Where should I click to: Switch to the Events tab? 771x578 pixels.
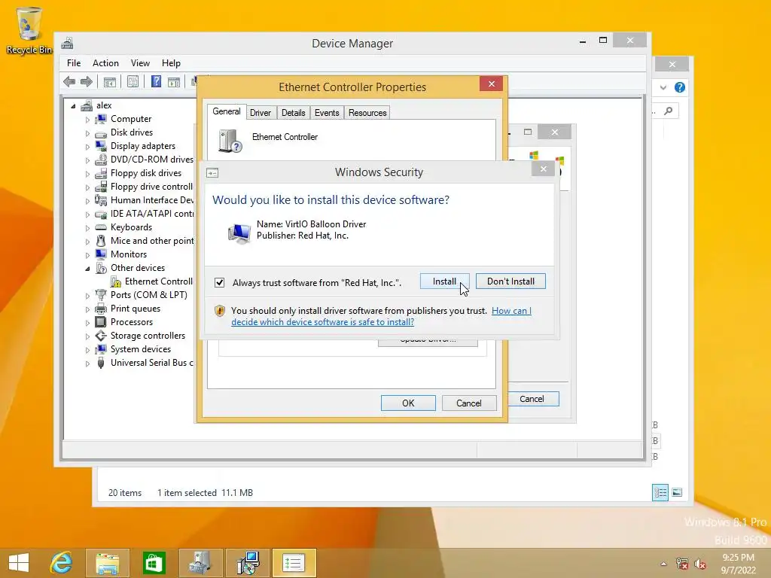pyautogui.click(x=327, y=113)
